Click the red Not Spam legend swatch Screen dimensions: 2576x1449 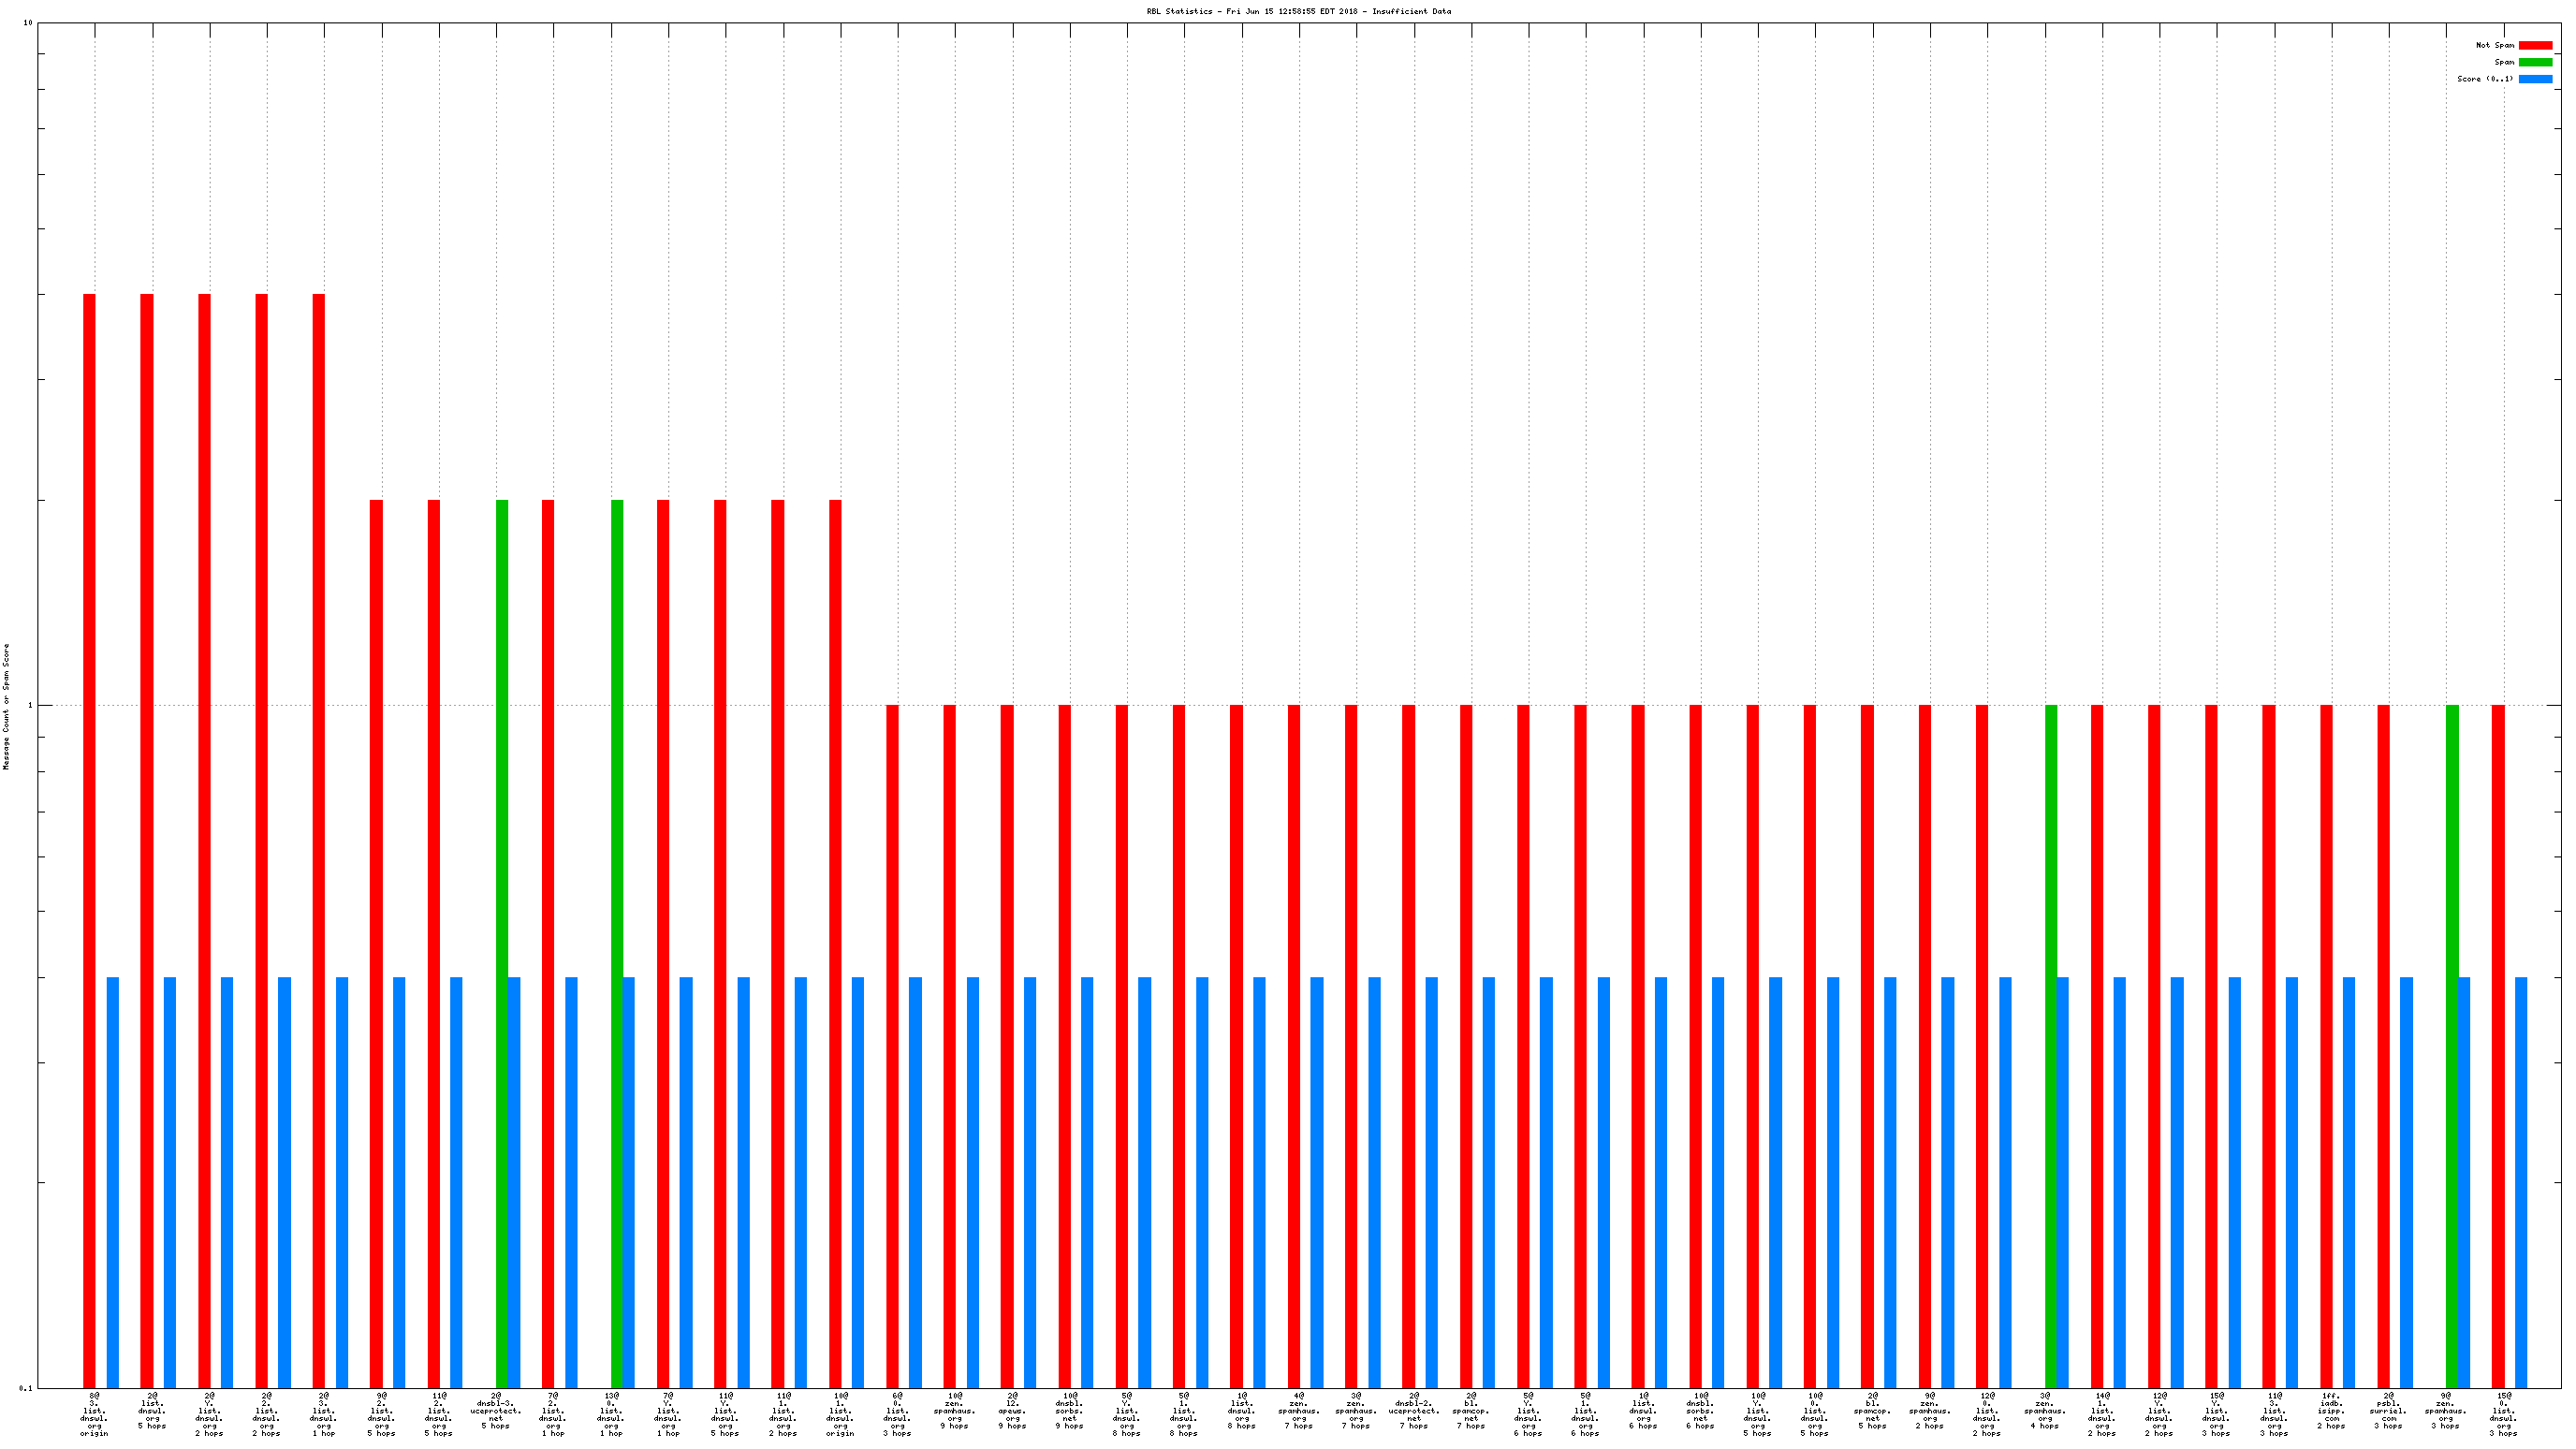[x=2534, y=45]
